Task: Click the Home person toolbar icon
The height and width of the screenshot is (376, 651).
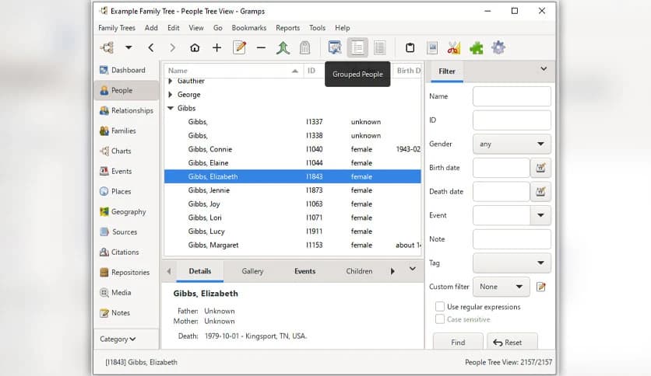Action: pos(195,48)
